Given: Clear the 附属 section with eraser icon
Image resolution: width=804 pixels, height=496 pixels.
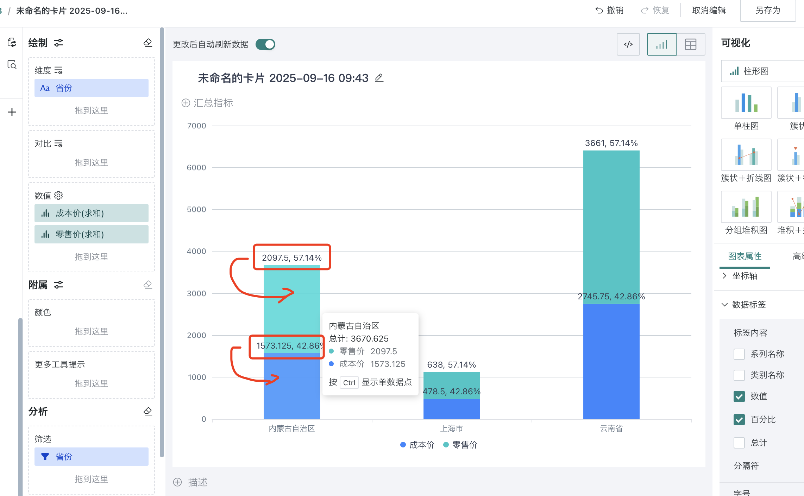Looking at the screenshot, I should coord(148,285).
